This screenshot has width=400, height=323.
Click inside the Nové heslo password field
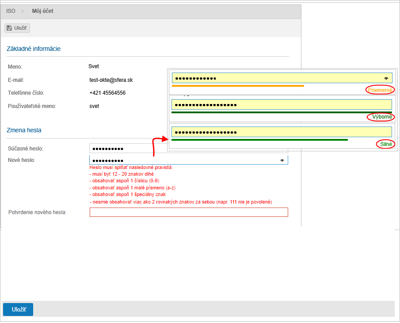pos(181,160)
